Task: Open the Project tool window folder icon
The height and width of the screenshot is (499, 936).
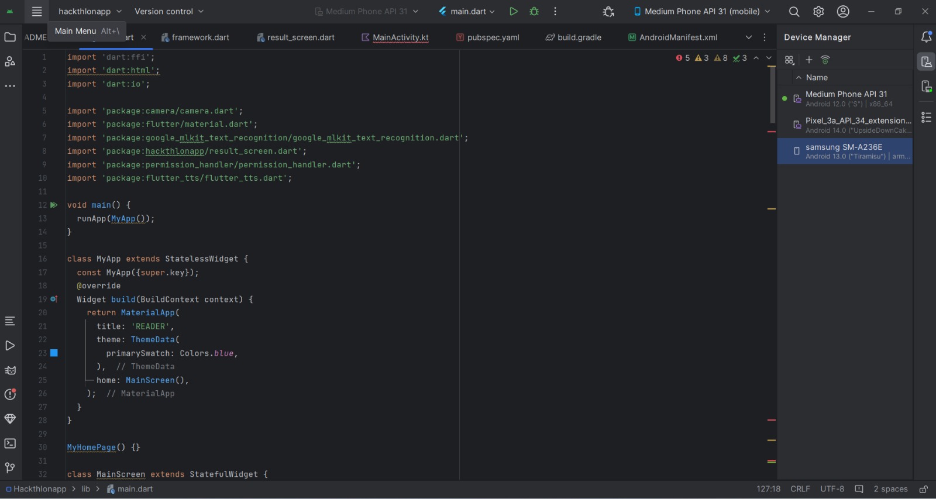Action: pyautogui.click(x=10, y=37)
